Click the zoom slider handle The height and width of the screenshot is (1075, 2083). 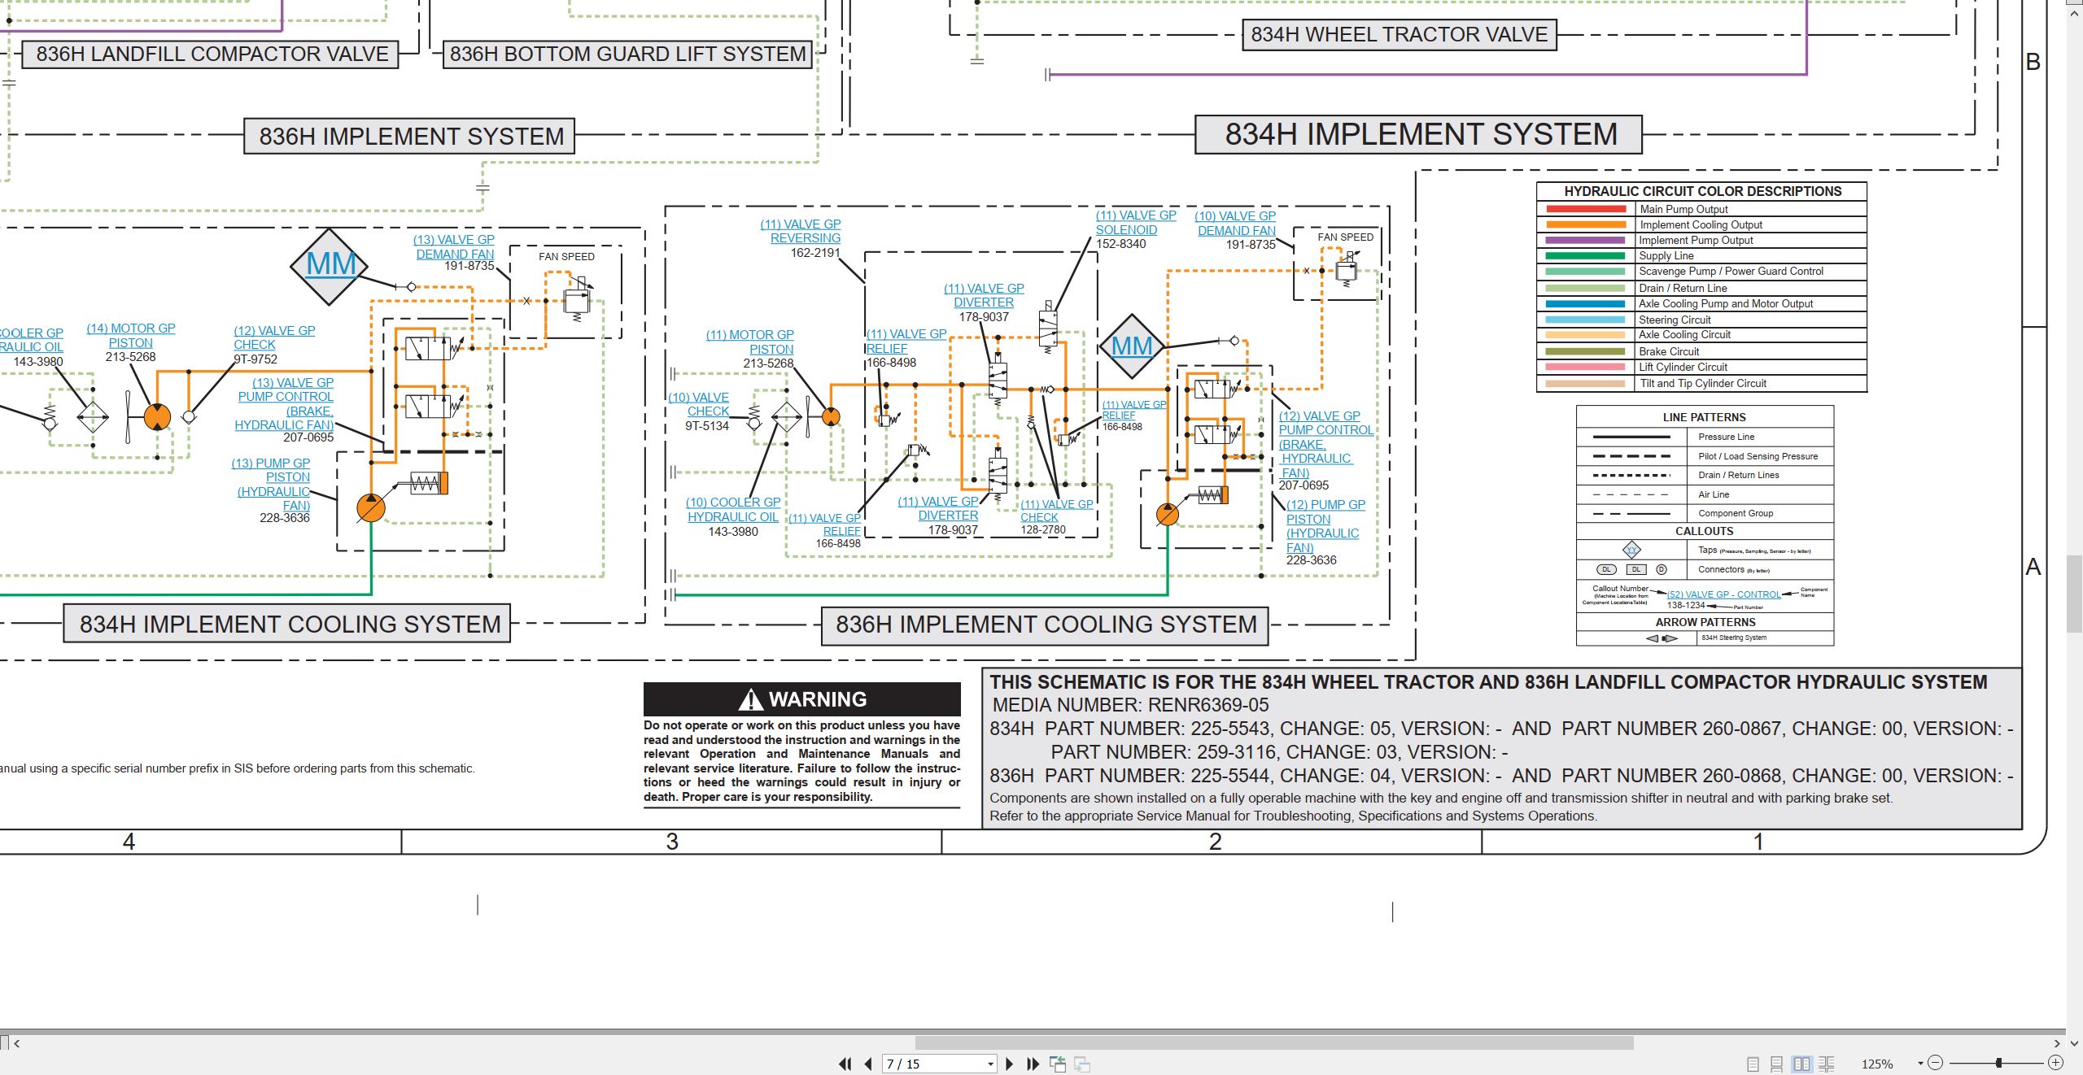[1998, 1063]
